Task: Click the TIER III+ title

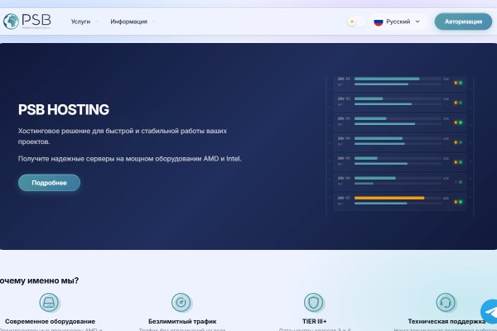Action: point(314,321)
